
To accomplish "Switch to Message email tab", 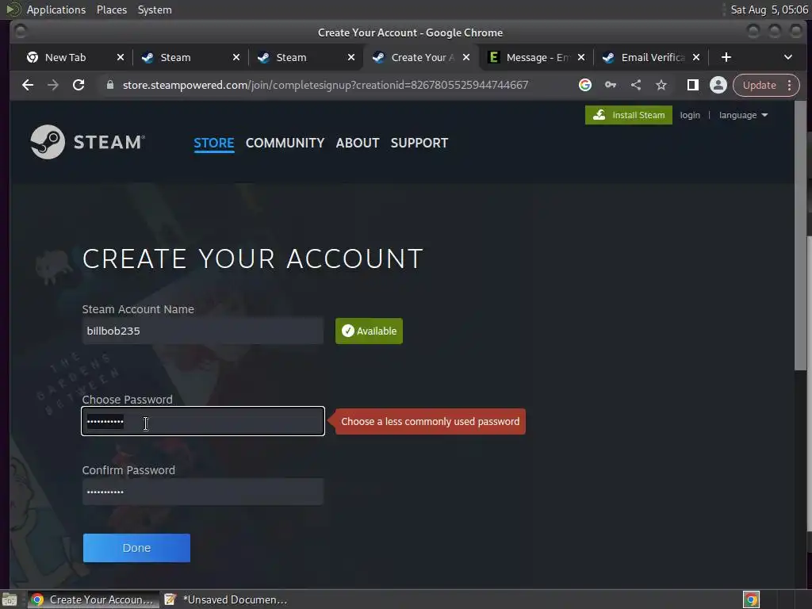I will click(x=537, y=57).
